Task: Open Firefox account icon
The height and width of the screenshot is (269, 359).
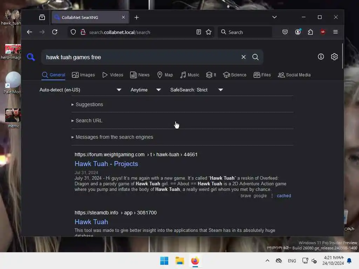Action: (298, 32)
